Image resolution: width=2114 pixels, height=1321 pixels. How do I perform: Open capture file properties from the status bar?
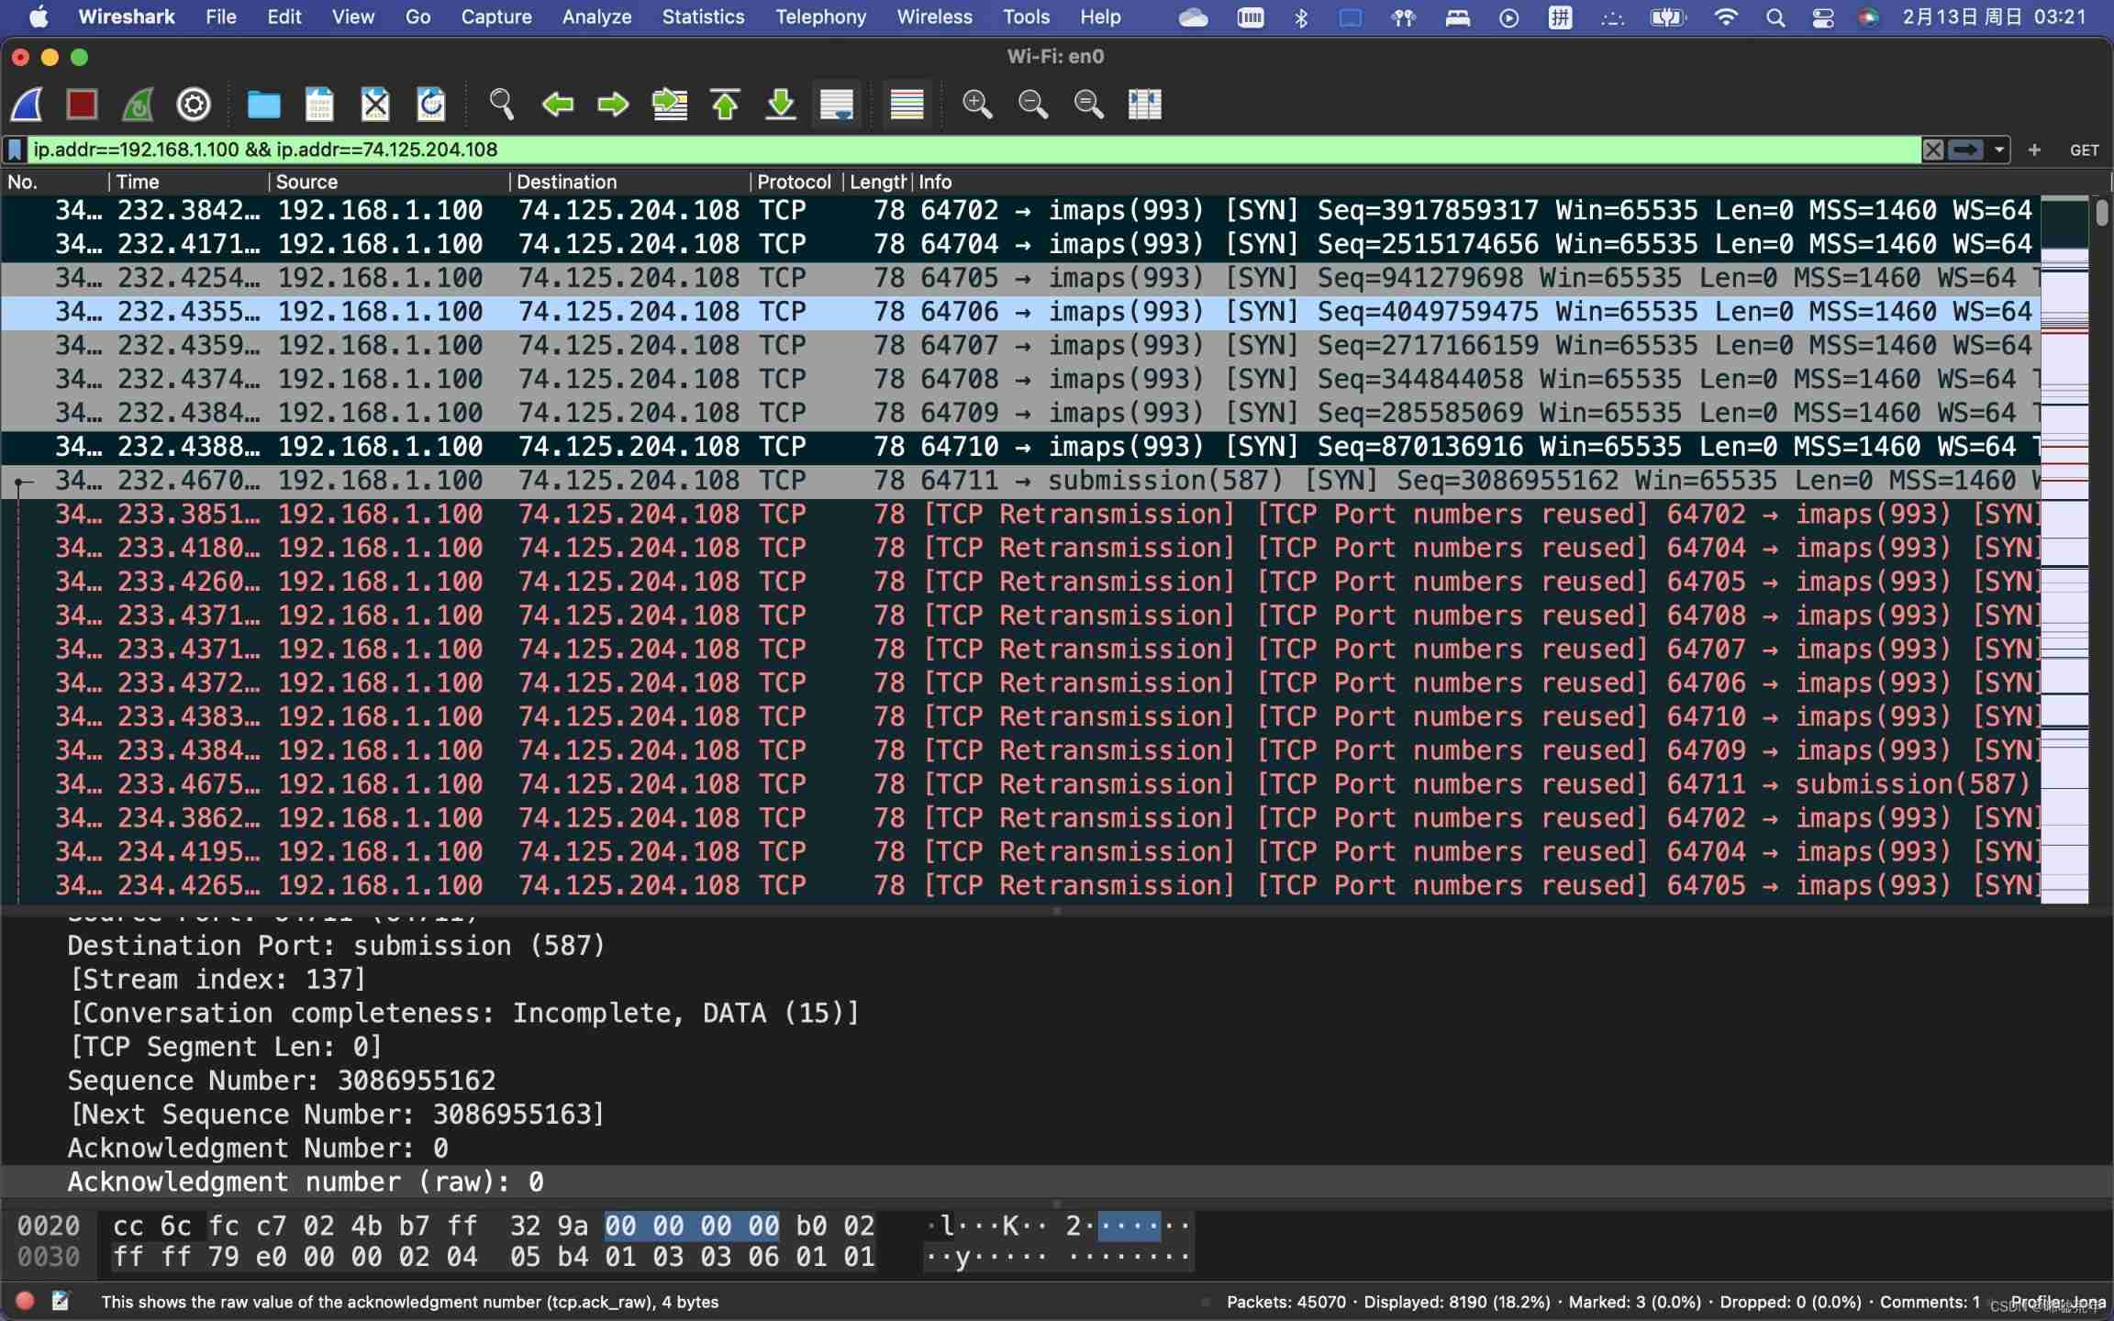coord(61,1302)
